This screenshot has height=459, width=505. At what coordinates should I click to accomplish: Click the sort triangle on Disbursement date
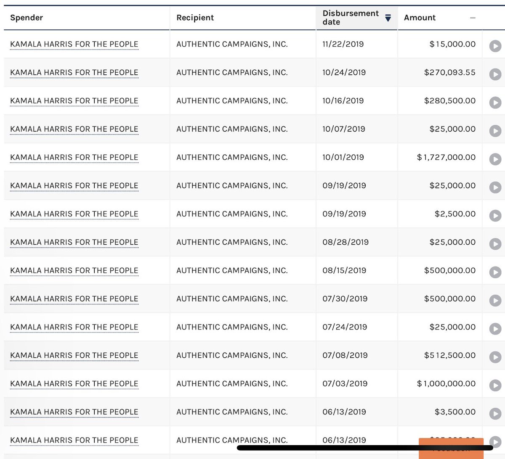coord(388,18)
